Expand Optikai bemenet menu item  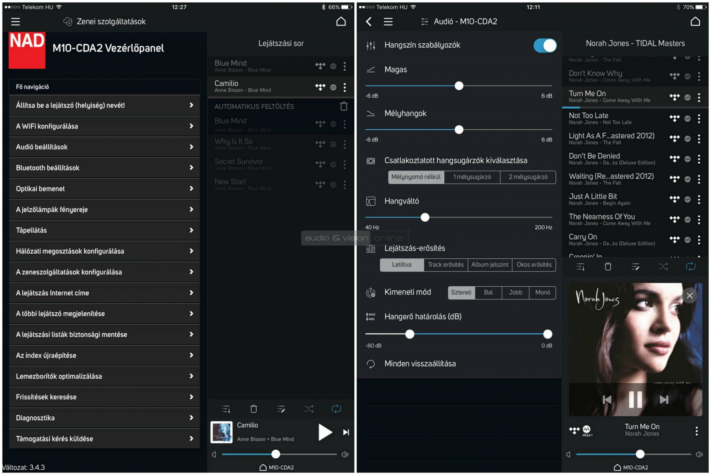coord(104,189)
